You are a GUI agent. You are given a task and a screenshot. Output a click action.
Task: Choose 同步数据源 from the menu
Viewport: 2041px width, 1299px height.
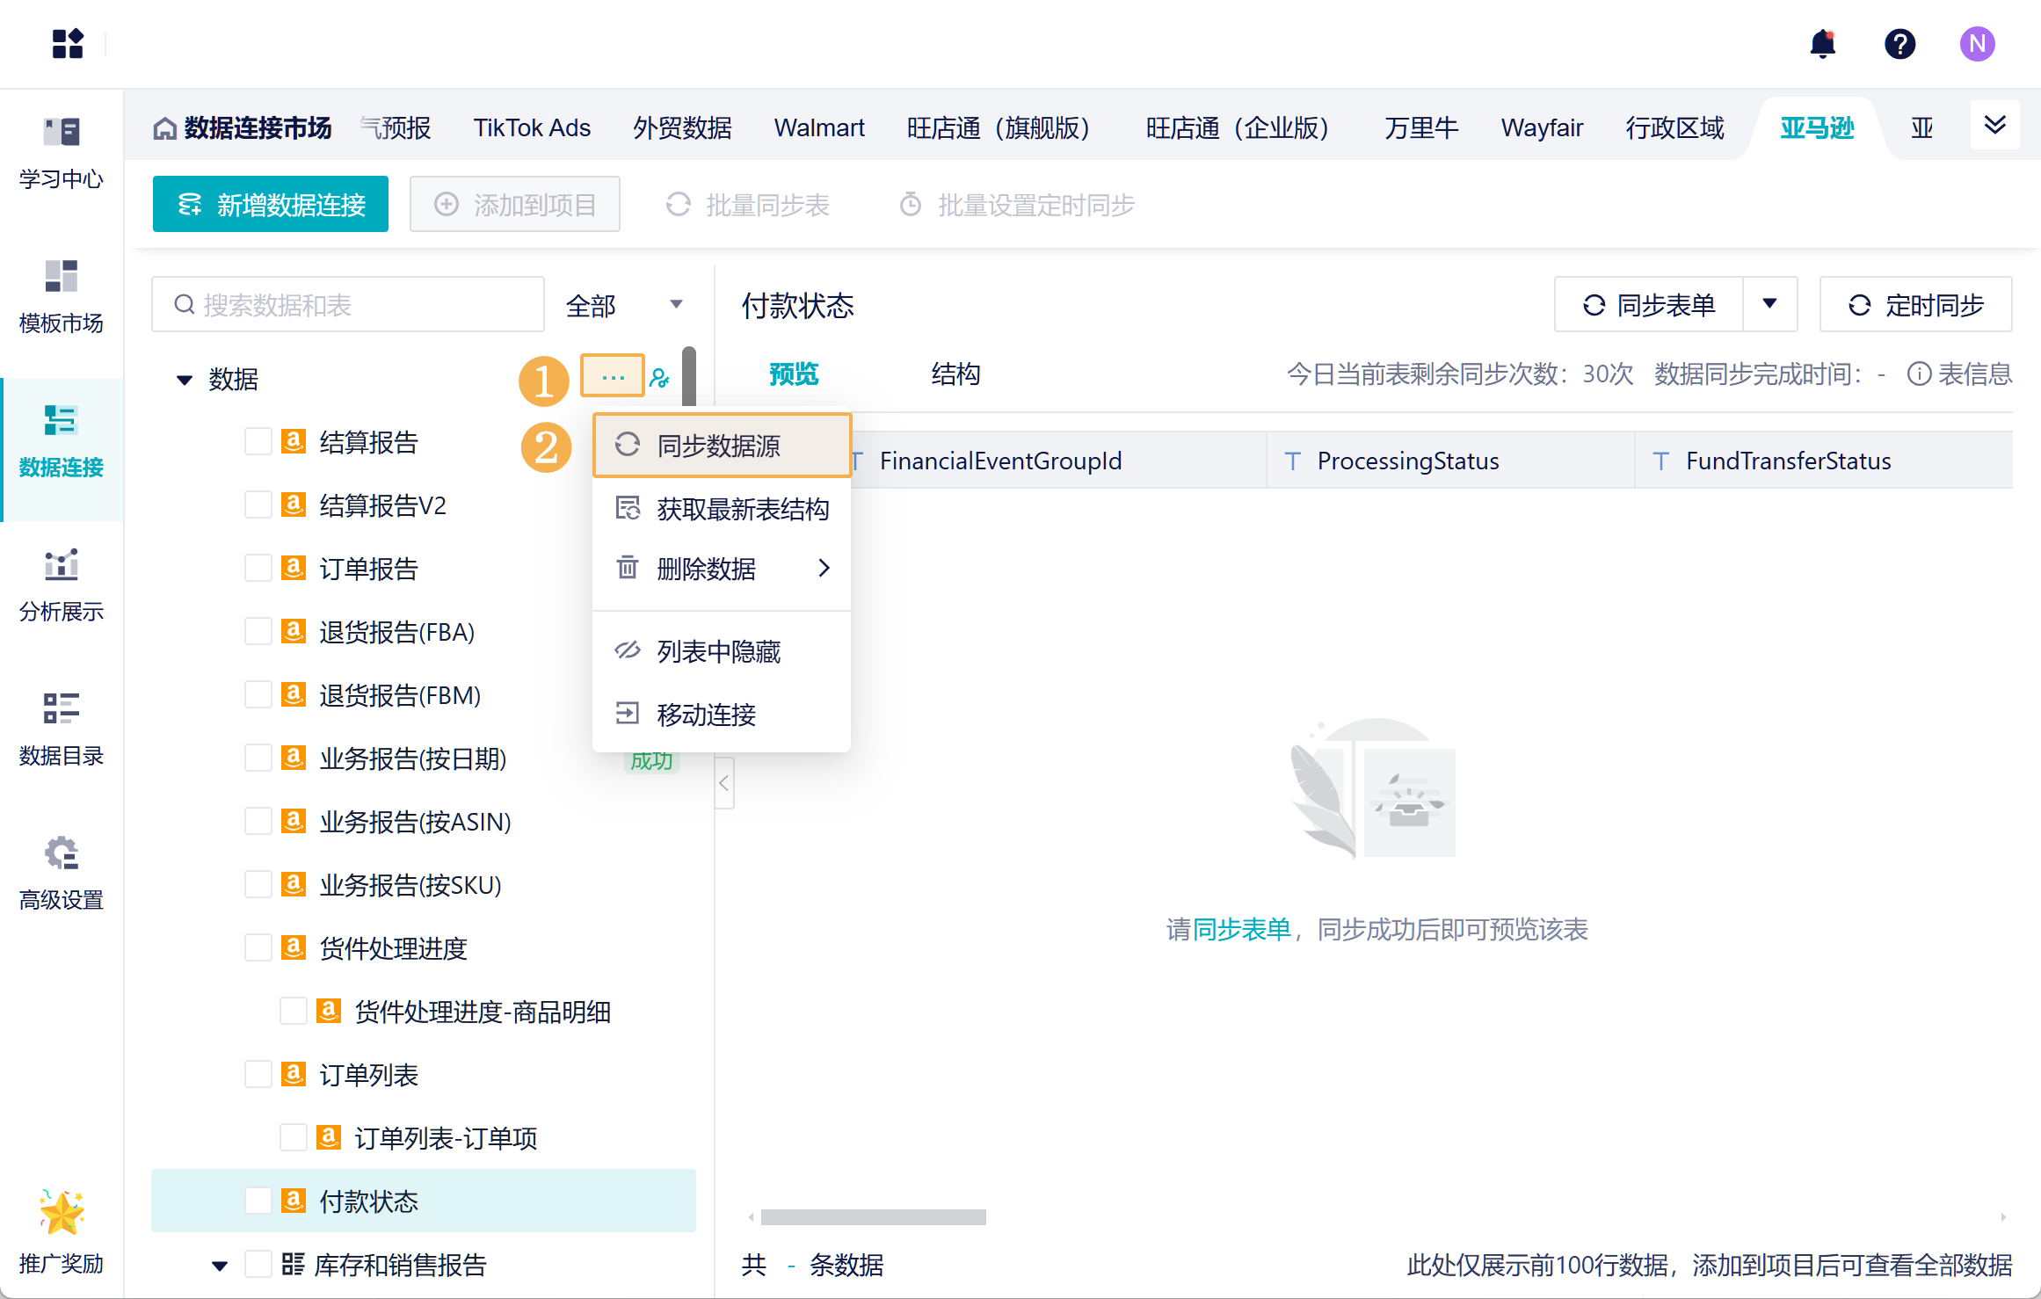pyautogui.click(x=722, y=446)
